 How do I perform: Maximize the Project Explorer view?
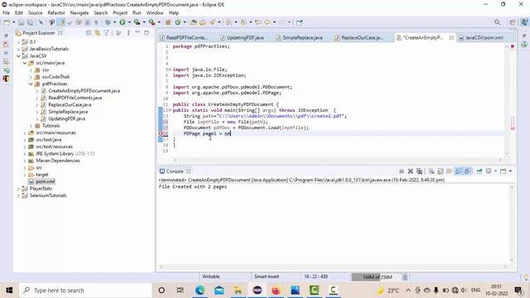tap(147, 32)
